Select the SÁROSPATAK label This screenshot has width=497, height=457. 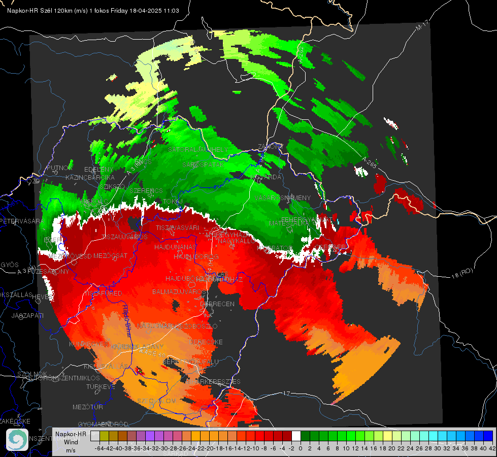tap(203, 165)
